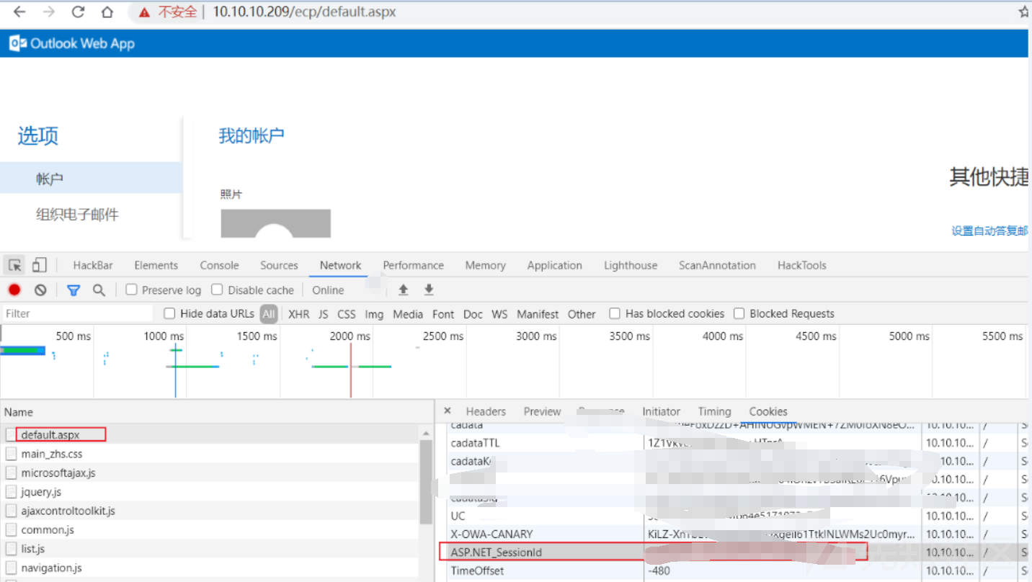The image size is (1032, 582).
Task: Click the not-secure warning triangle icon
Action: click(145, 12)
